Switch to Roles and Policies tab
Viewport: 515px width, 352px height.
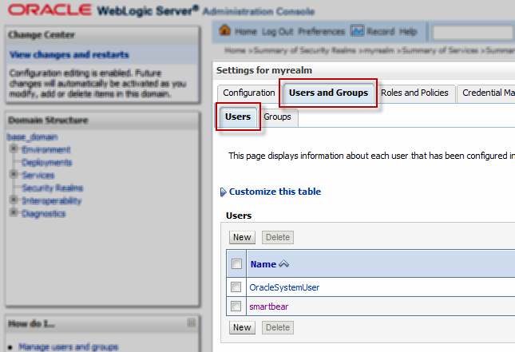coord(414,93)
